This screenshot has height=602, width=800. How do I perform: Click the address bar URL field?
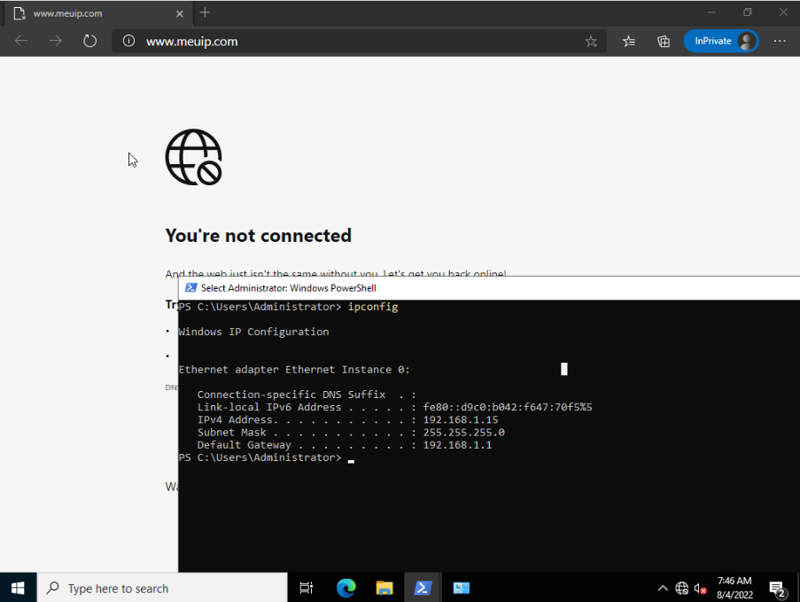tap(357, 42)
